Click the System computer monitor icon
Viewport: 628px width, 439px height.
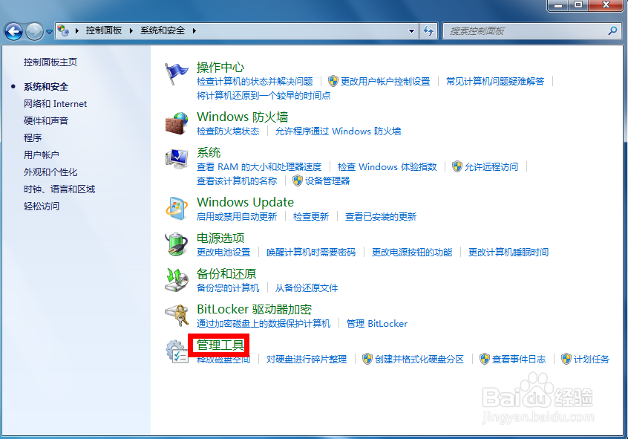(177, 159)
